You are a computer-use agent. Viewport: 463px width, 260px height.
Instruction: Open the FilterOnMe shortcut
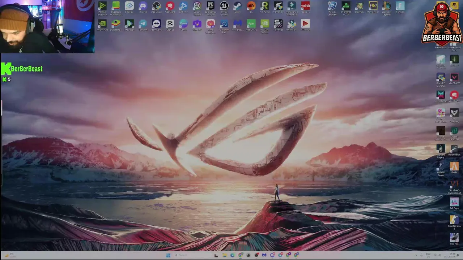click(x=251, y=25)
